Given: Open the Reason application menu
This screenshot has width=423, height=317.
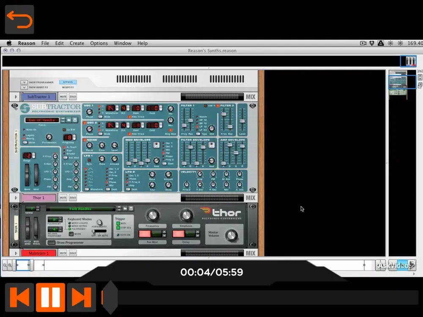Looking at the screenshot, I should [26, 43].
